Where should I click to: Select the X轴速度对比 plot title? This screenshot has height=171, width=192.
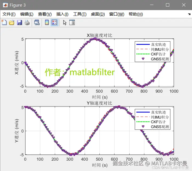[x=99, y=36]
